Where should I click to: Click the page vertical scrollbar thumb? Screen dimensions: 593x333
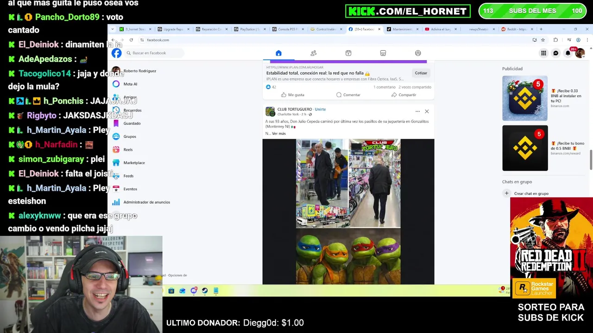tap(590, 160)
